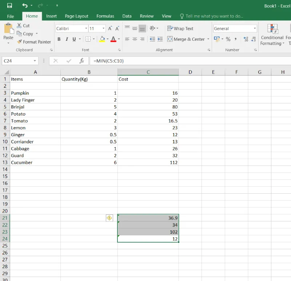The image size is (291, 281).
Task: Click the Cut button
Action: tap(23, 25)
